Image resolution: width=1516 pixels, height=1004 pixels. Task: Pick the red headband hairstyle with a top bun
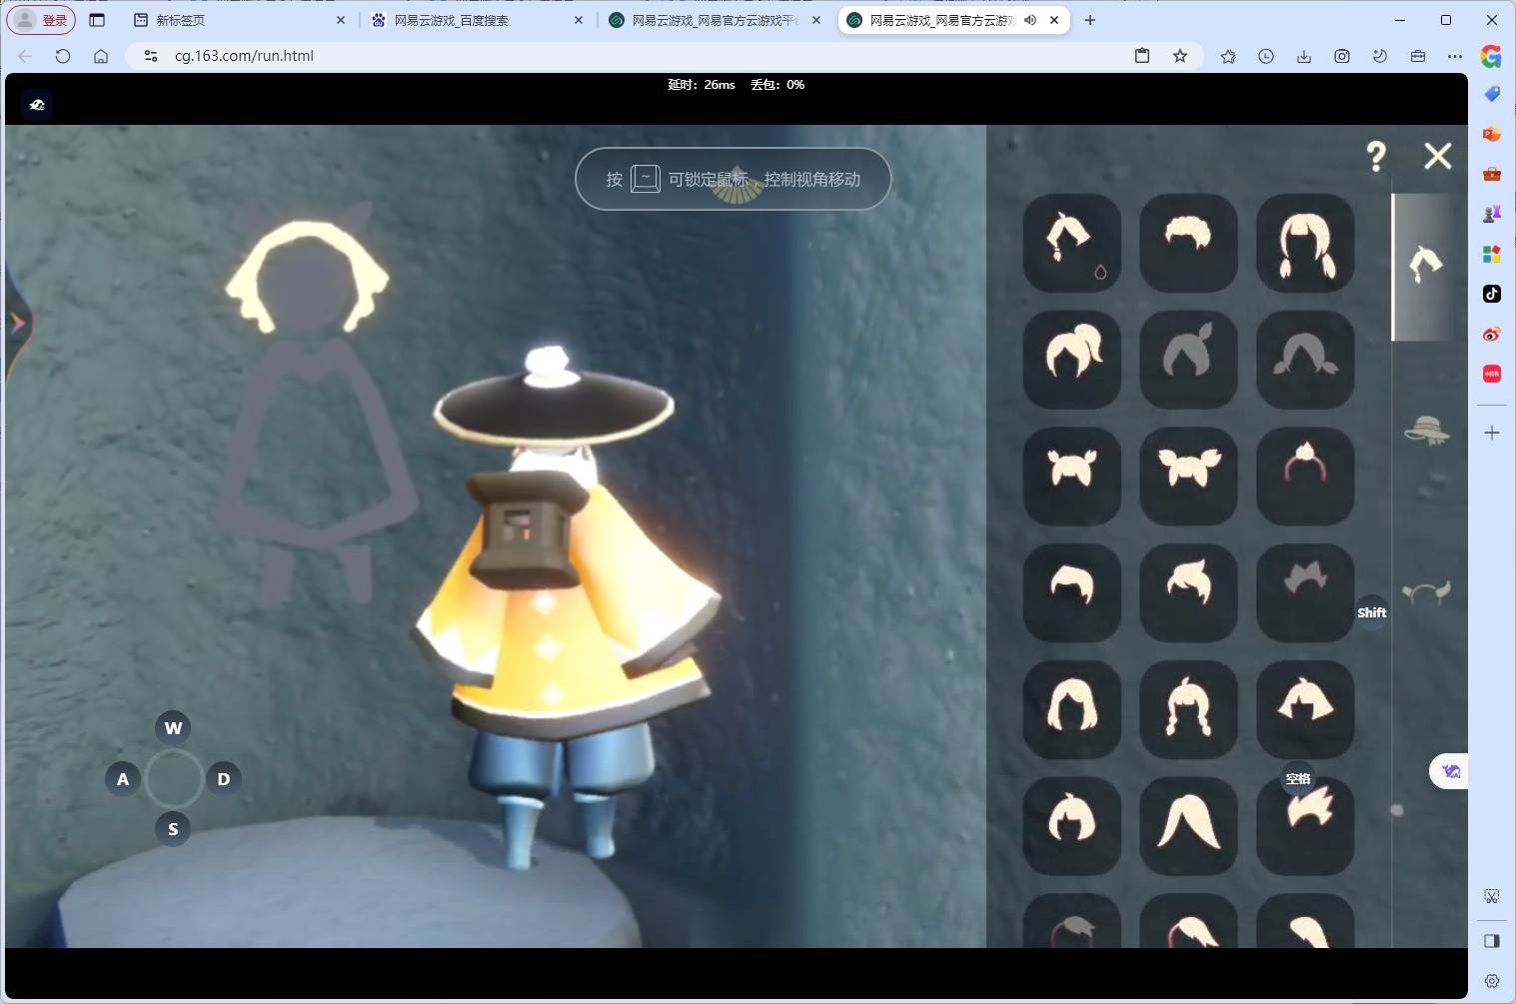[x=1305, y=477]
